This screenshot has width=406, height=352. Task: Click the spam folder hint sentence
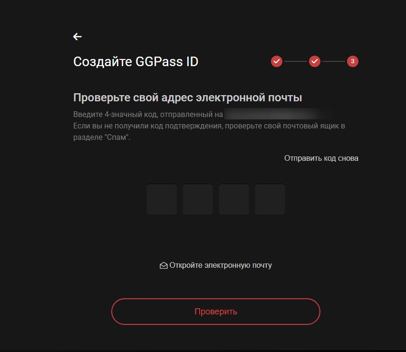click(209, 126)
